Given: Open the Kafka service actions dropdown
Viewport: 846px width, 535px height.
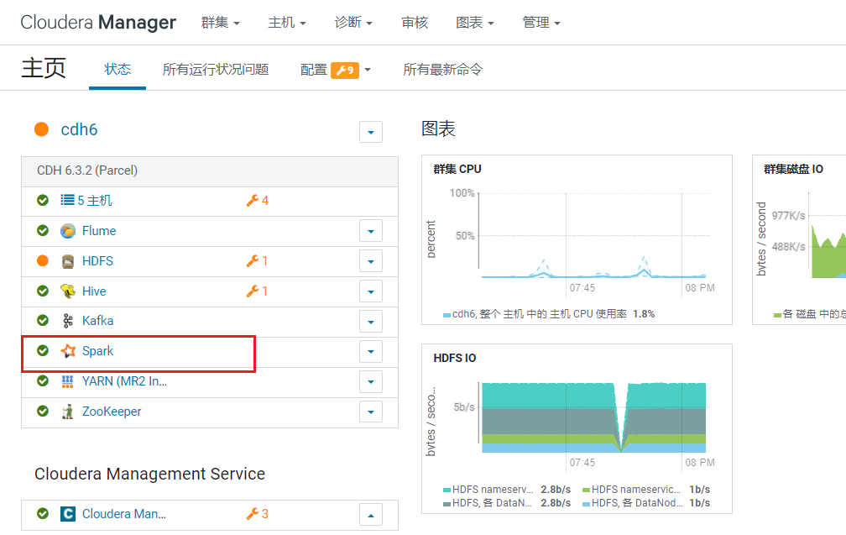Looking at the screenshot, I should [x=371, y=322].
